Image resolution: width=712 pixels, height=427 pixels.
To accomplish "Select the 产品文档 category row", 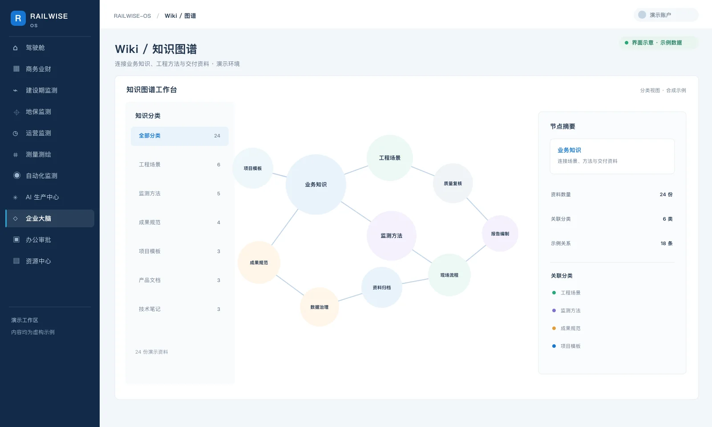I will pyautogui.click(x=180, y=280).
